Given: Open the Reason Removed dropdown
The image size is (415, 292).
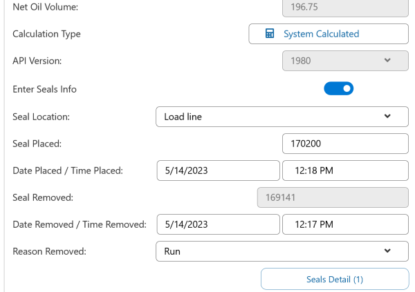Looking at the screenshot, I should click(282, 251).
